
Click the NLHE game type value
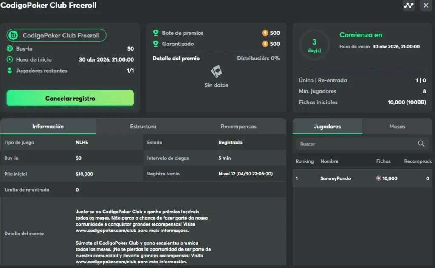click(82, 142)
